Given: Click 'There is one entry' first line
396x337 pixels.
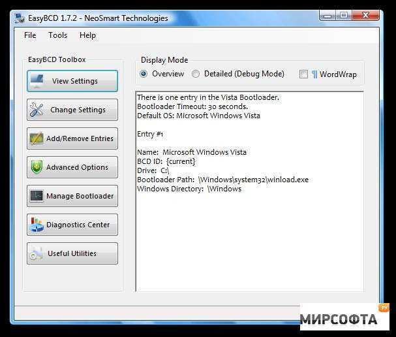Looking at the screenshot, I should pos(208,97).
